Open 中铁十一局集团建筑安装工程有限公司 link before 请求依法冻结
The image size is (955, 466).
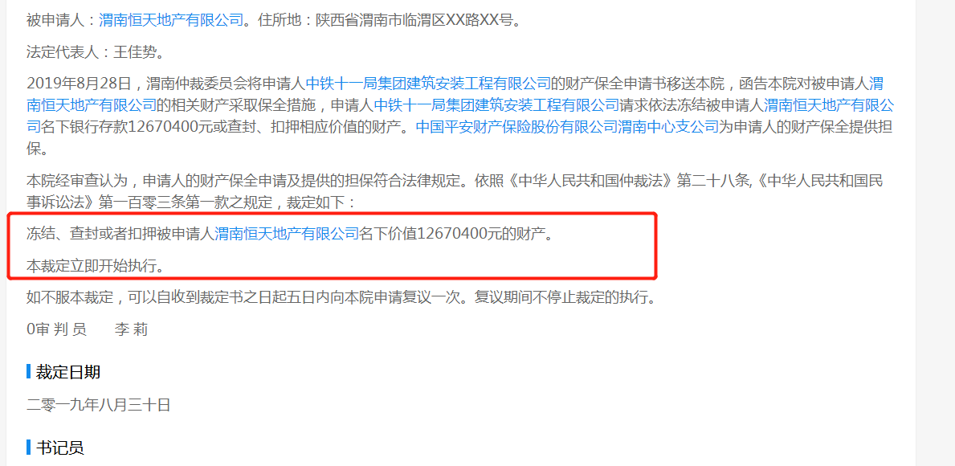(496, 105)
